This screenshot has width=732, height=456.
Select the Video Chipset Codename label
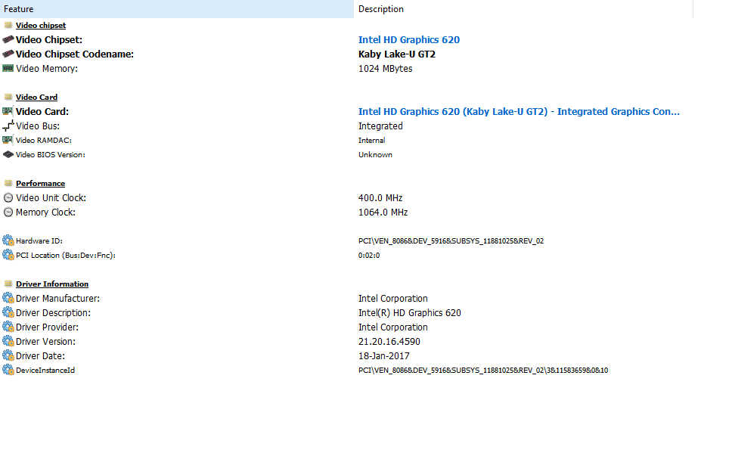point(75,54)
